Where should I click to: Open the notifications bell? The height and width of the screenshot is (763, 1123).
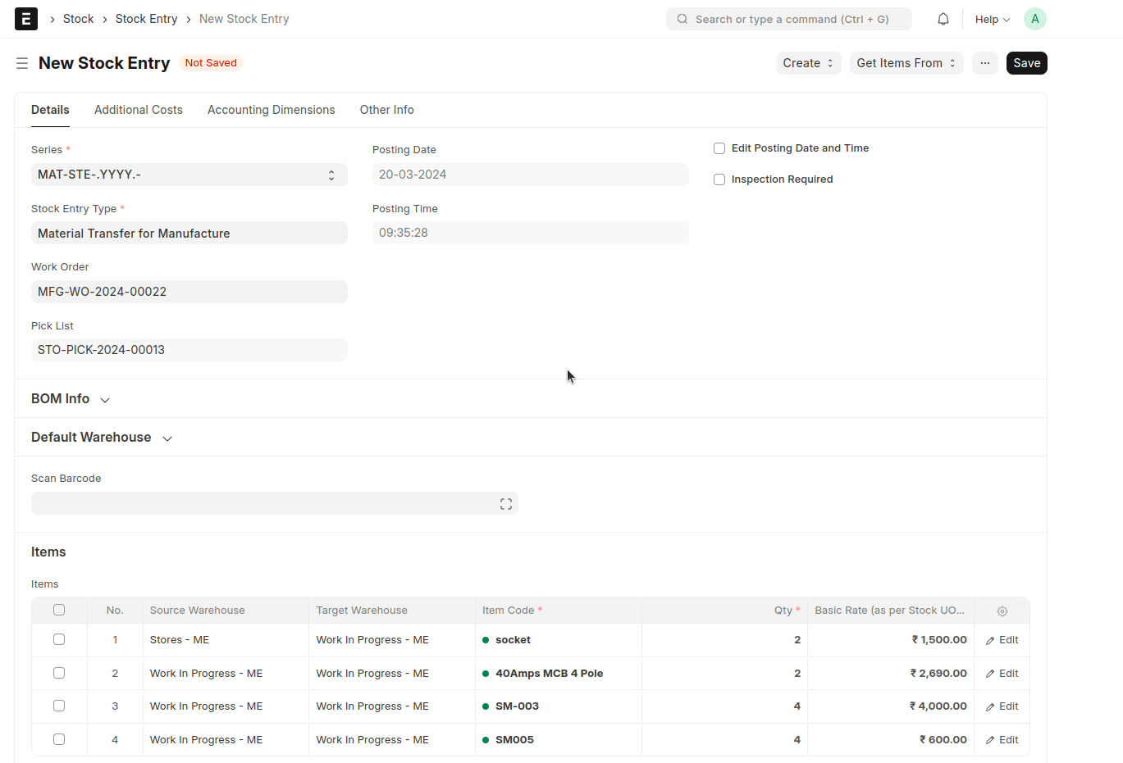(x=943, y=19)
